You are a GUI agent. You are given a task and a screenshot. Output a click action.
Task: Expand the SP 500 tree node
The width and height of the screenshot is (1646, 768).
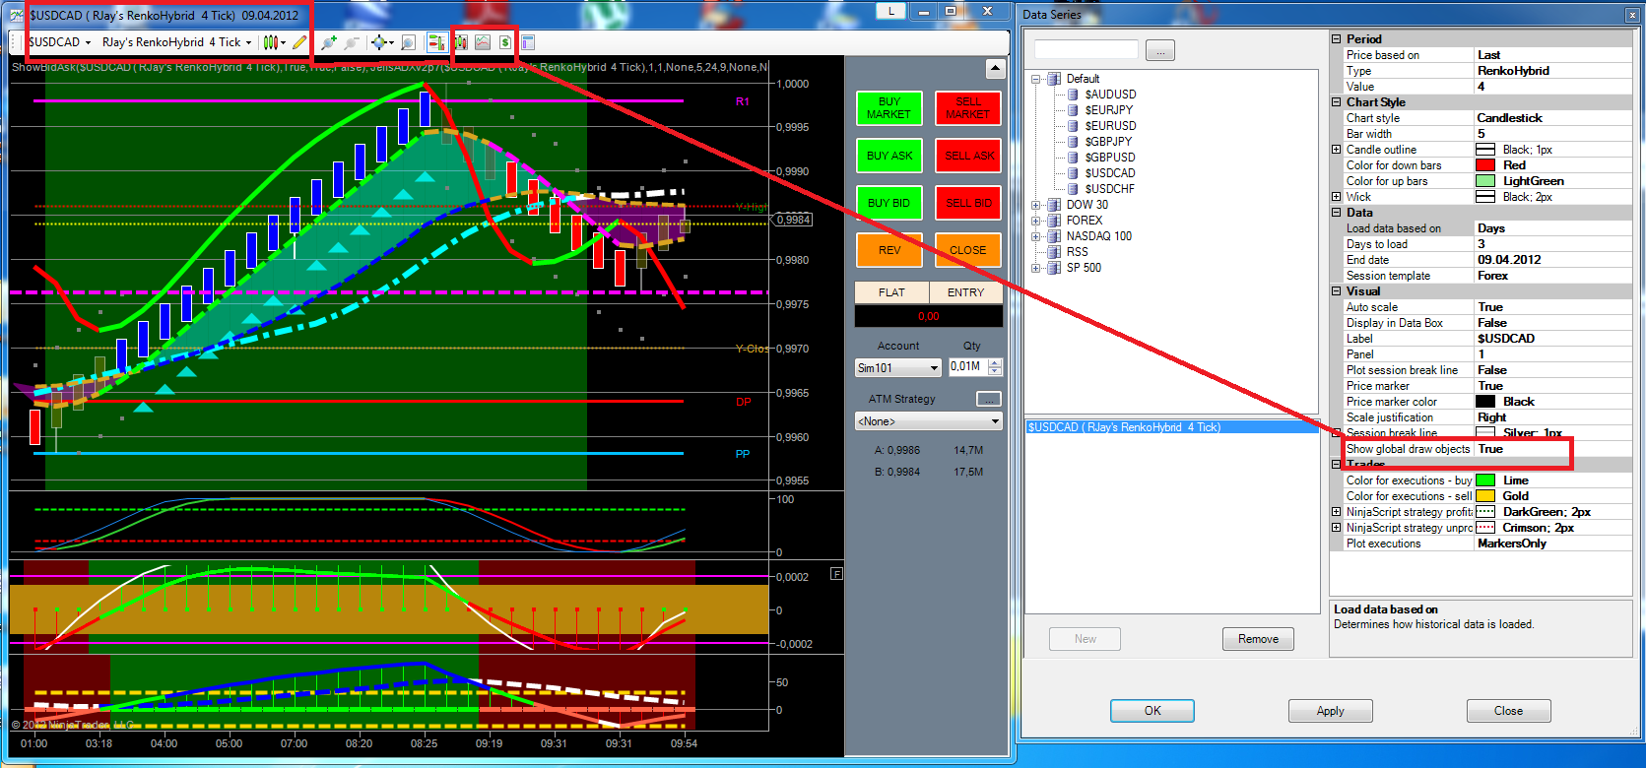pyautogui.click(x=1036, y=268)
